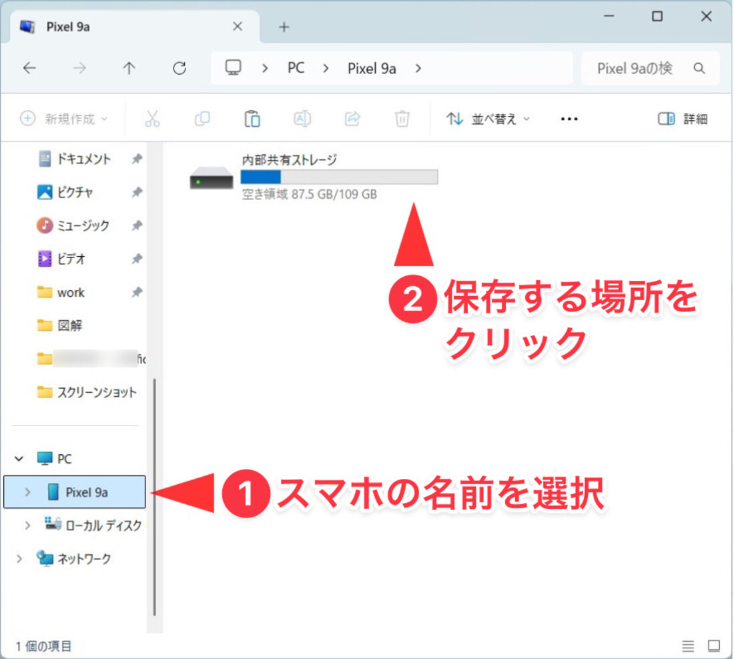Open a new tab with plus button

click(x=284, y=27)
